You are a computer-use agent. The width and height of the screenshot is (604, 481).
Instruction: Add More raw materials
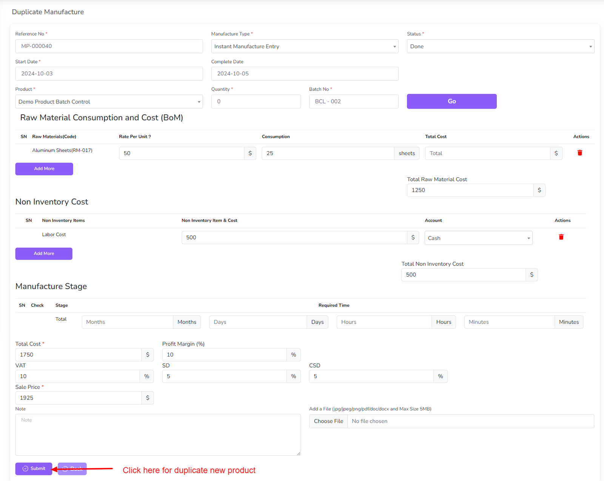point(44,169)
